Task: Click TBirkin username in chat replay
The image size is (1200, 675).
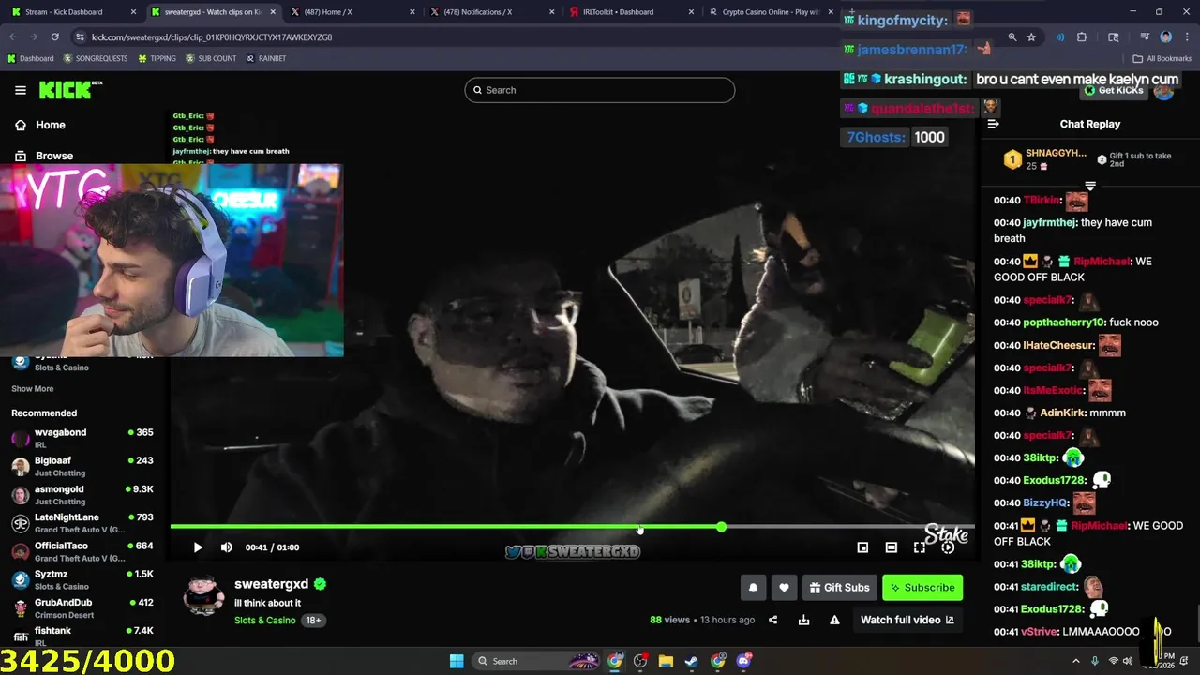Action: pos(1041,200)
